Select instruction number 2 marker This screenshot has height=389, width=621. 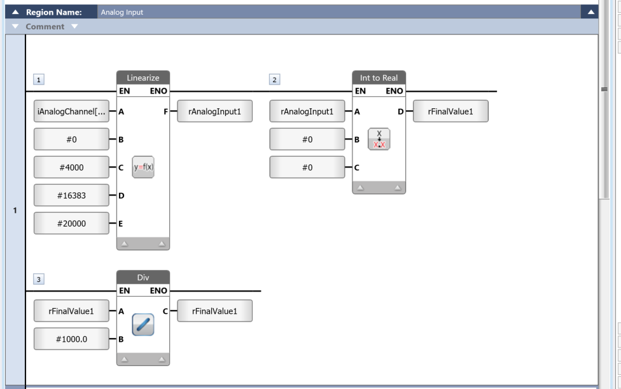coord(274,80)
